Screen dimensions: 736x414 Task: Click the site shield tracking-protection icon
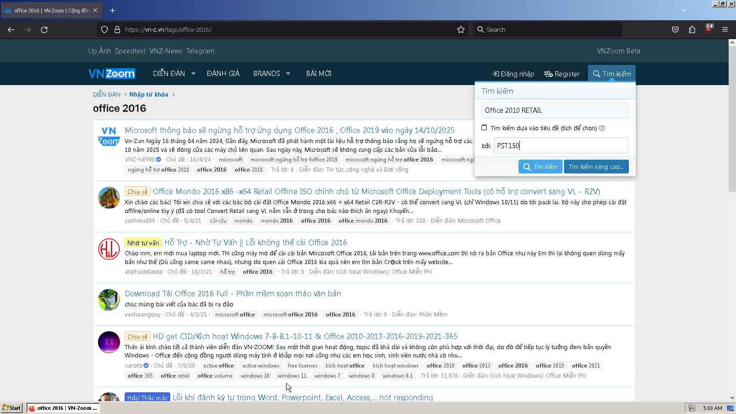point(104,29)
